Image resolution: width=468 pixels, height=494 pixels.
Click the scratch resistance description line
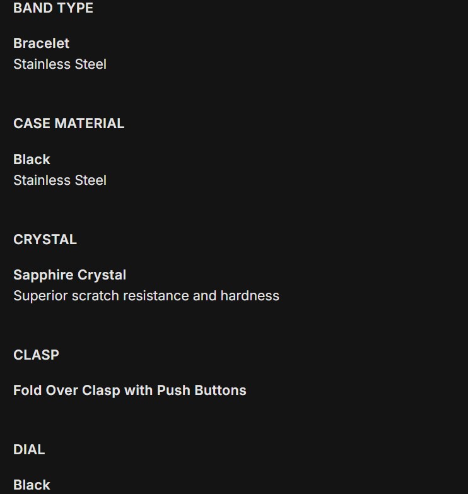coord(146,296)
